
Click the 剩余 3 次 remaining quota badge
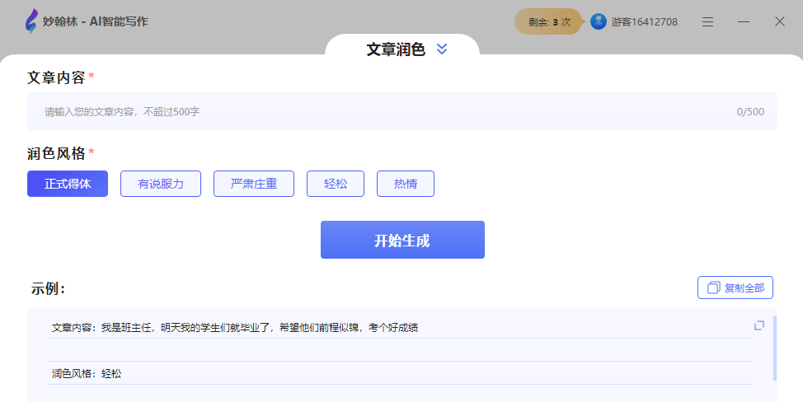tap(549, 21)
